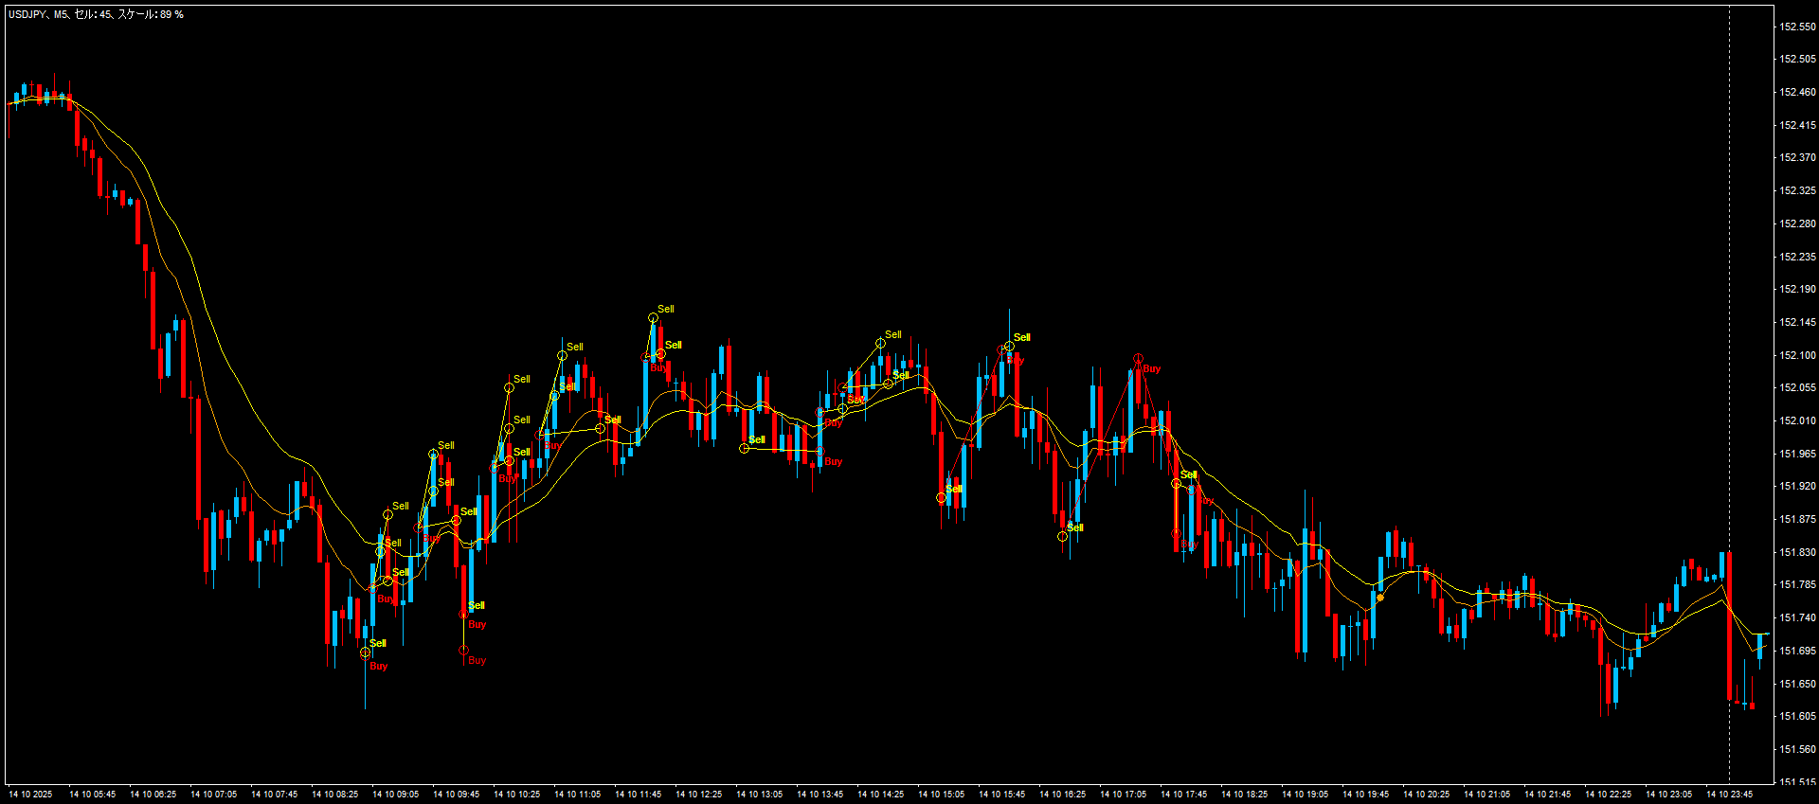Click the Buy label near the 17:05 peak

[1151, 368]
